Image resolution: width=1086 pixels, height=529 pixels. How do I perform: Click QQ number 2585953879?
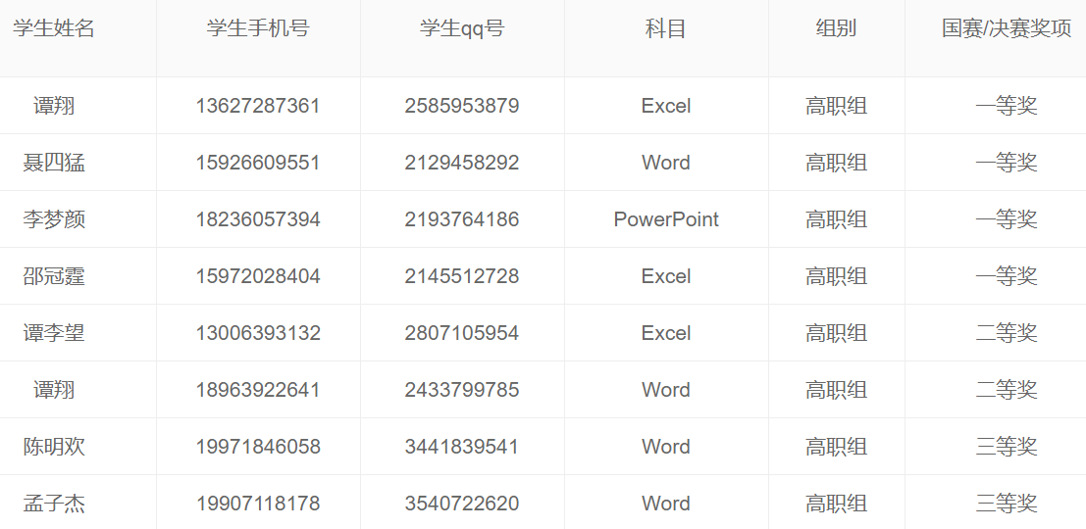tap(462, 106)
